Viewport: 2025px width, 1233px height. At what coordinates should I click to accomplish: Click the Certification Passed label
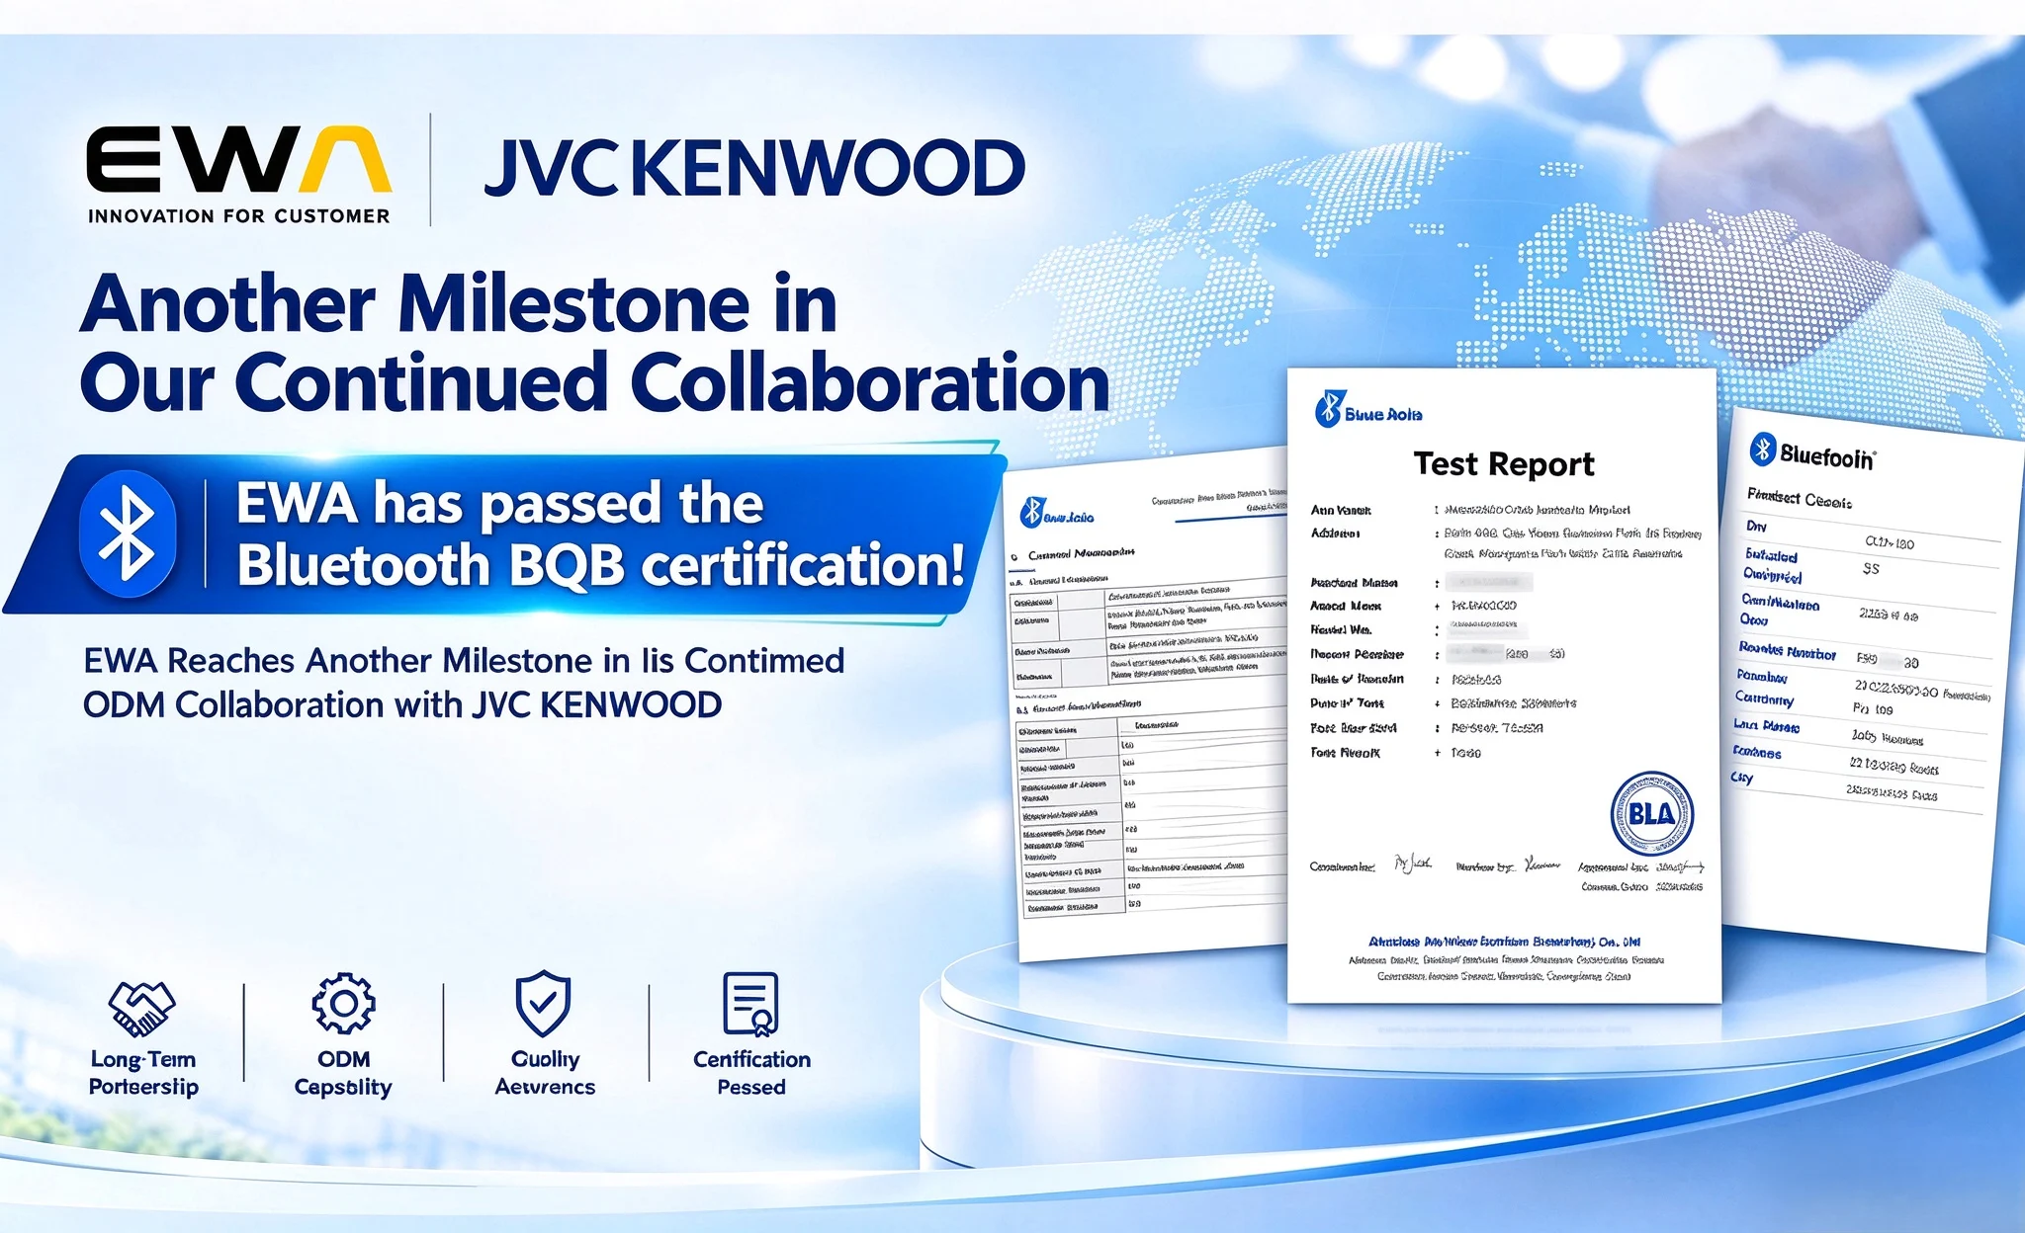(x=751, y=1073)
